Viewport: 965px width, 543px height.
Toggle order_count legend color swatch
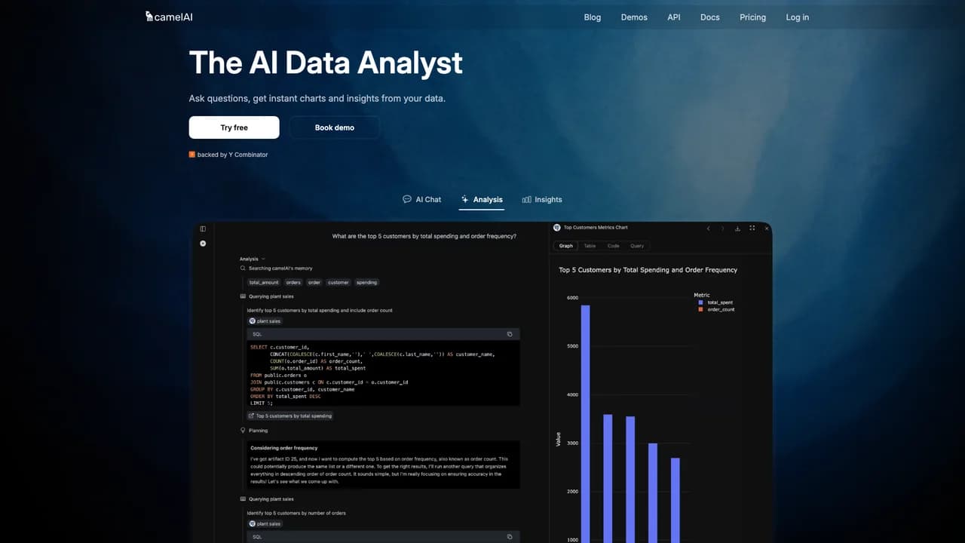coord(700,309)
